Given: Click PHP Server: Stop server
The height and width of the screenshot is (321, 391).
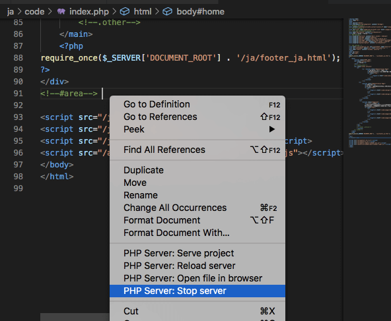Looking at the screenshot, I should tap(197, 291).
